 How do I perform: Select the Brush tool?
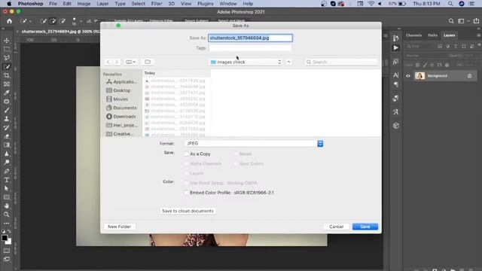click(x=7, y=110)
